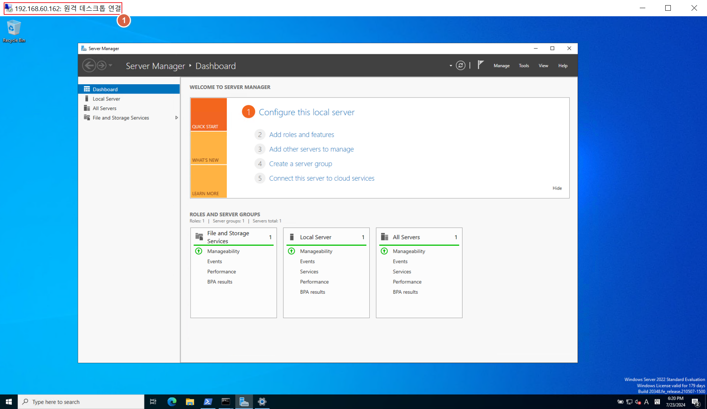Click the volume muted tray icon
This screenshot has height=409, width=707.
pyautogui.click(x=638, y=402)
